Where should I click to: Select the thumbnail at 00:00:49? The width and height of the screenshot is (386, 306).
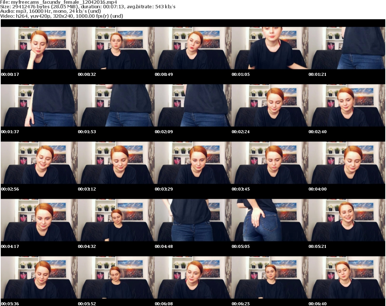pyautogui.click(x=193, y=48)
